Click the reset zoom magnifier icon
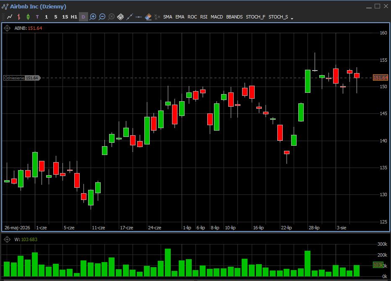This screenshot has width=391, height=281. (x=112, y=17)
